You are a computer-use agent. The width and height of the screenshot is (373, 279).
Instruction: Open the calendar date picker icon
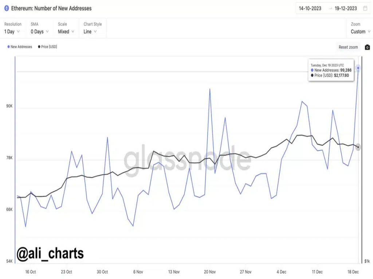[x=365, y=8]
